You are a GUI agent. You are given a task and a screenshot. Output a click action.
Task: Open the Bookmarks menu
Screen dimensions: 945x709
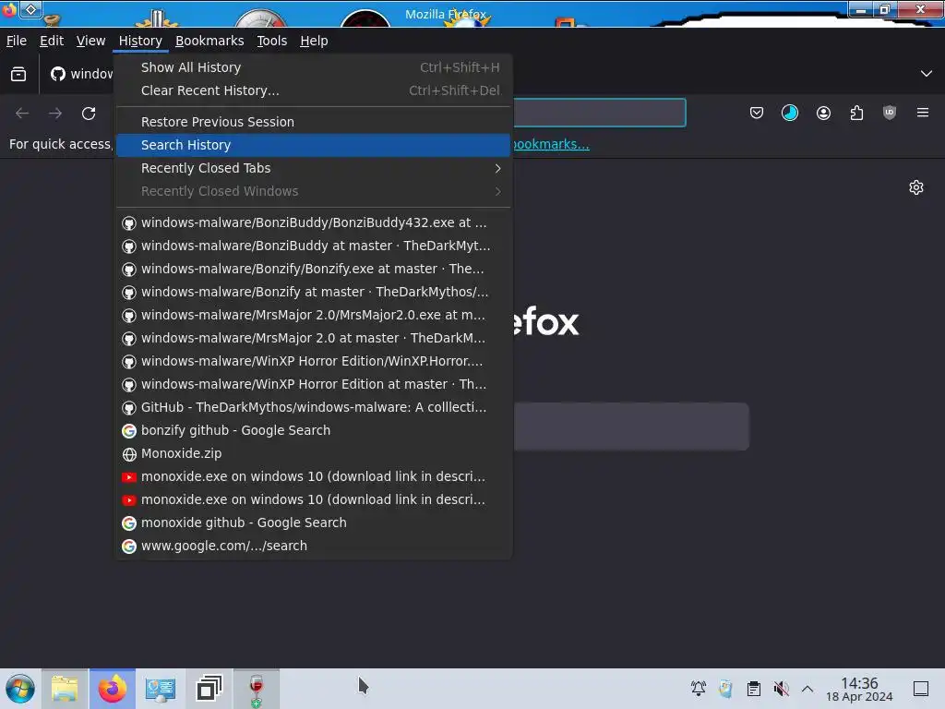209,41
